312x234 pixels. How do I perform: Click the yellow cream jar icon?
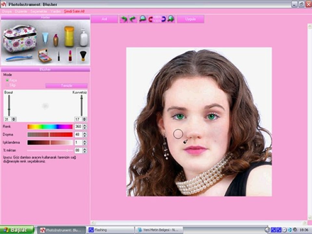point(69,36)
